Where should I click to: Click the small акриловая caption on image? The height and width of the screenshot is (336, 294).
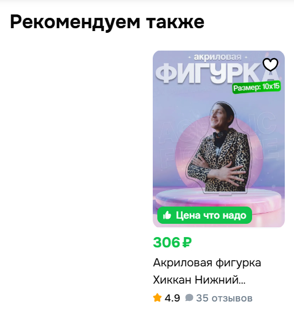218,57
